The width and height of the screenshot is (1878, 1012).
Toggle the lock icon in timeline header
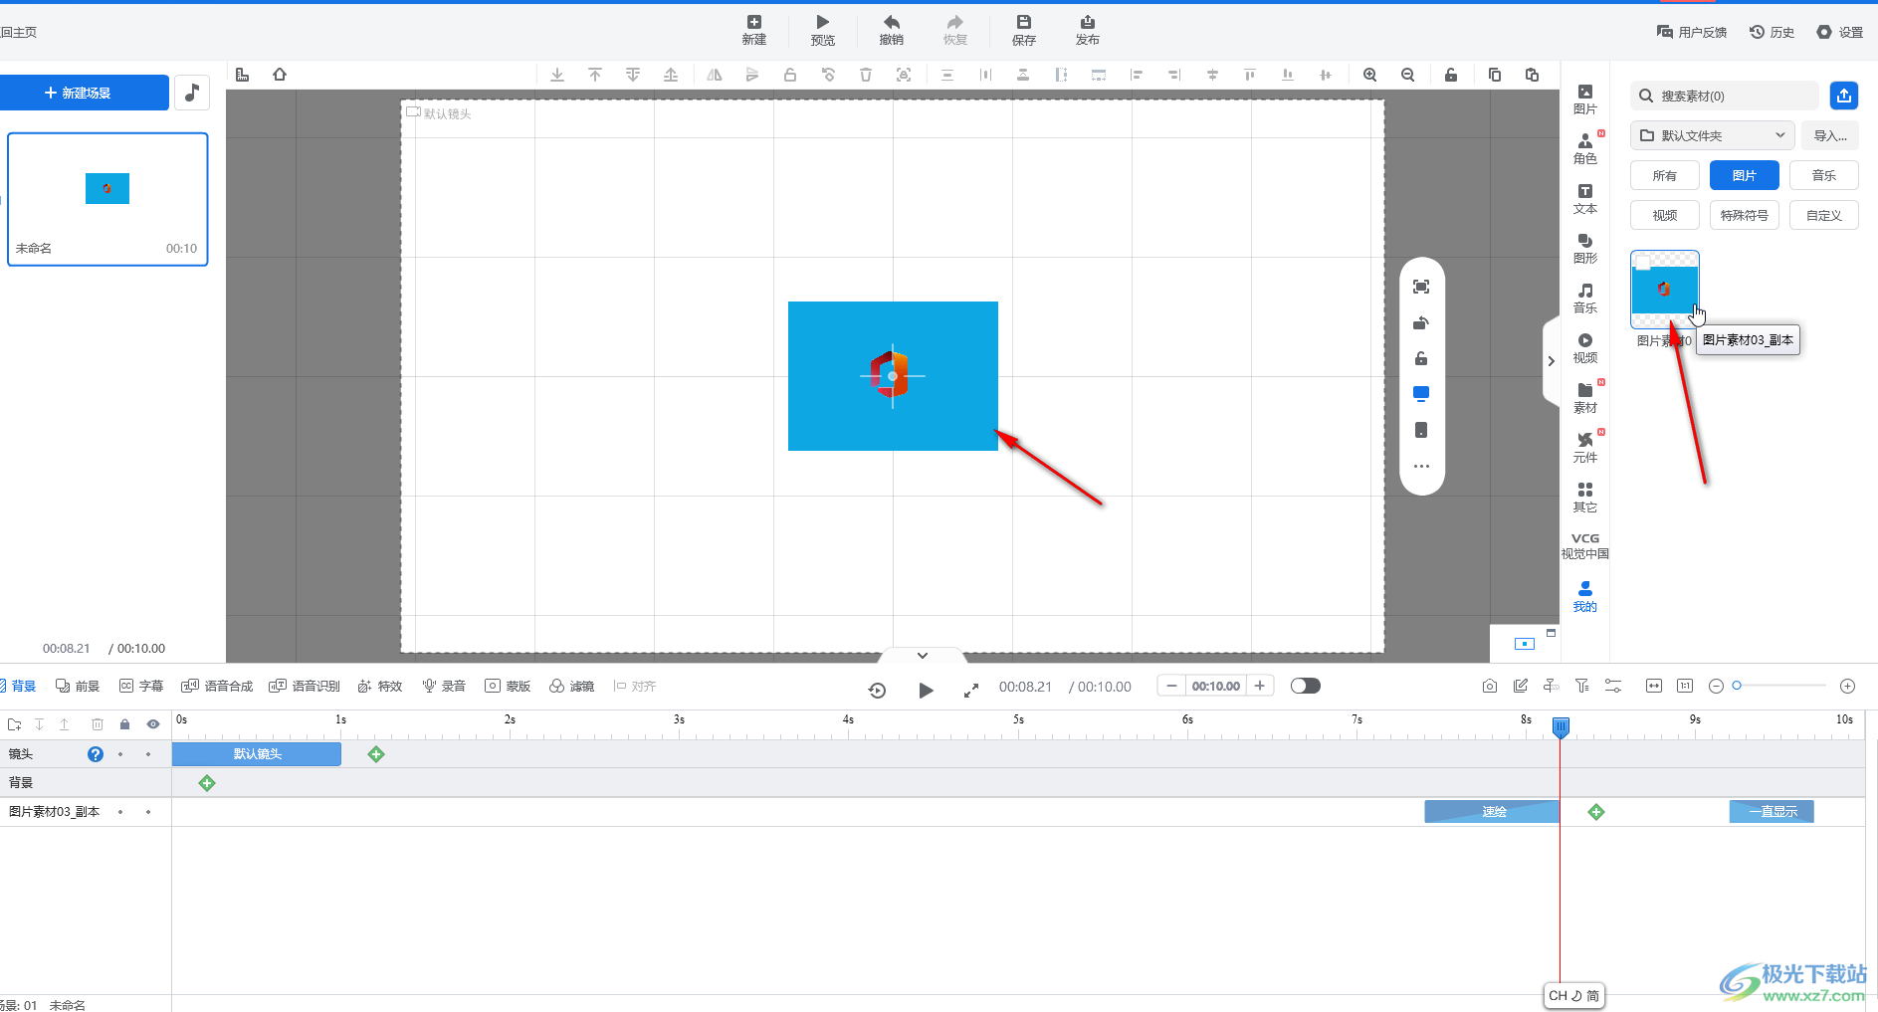[x=124, y=724]
